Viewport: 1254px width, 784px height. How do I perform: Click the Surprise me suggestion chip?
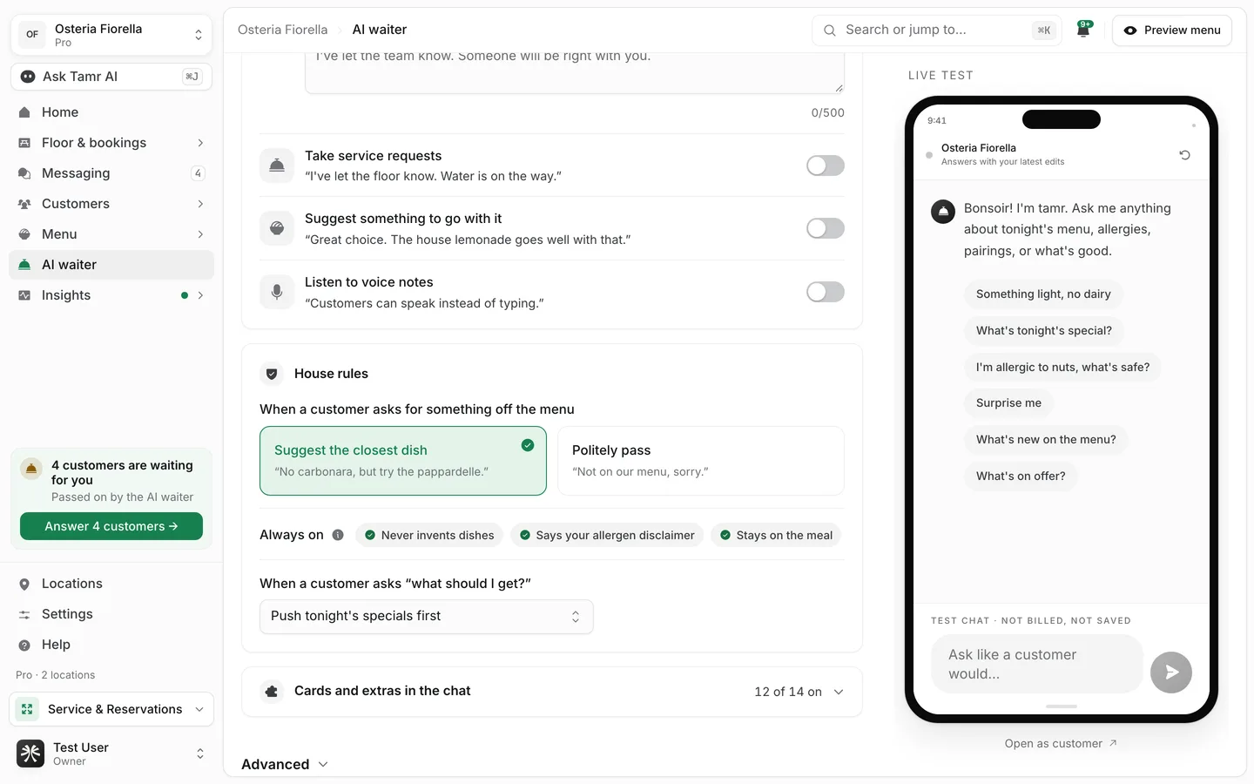point(1008,403)
